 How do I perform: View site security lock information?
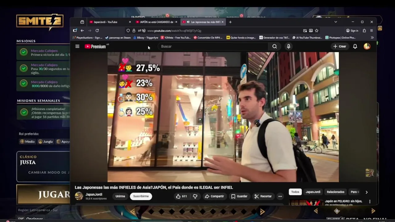(134, 31)
